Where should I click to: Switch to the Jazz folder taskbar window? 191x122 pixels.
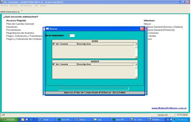click(102, 120)
